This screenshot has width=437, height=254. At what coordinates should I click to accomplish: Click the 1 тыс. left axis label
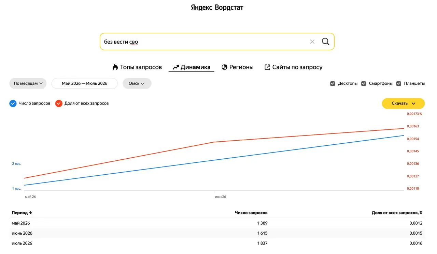[x=17, y=189]
